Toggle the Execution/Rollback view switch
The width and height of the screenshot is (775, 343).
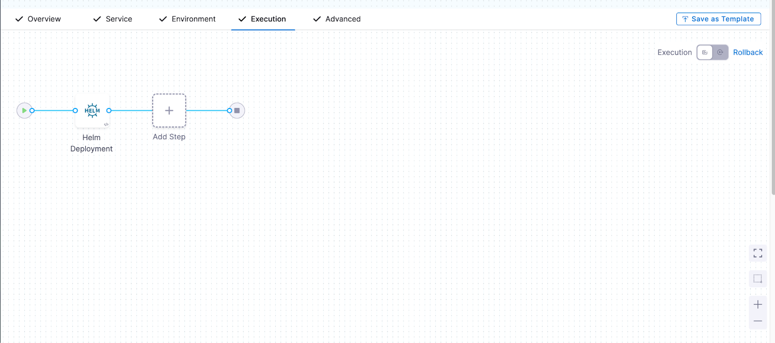(x=712, y=52)
